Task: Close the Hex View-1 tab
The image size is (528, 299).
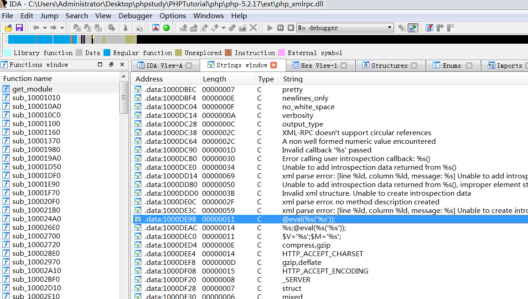Action: click(344, 66)
